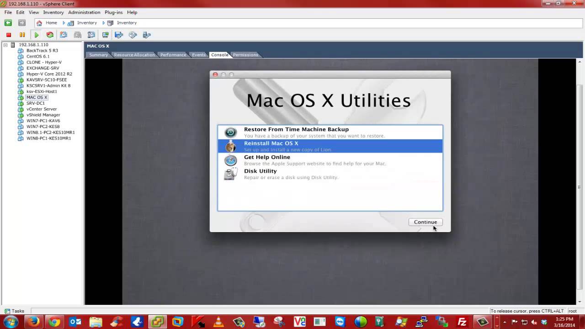This screenshot has height=329, width=585.
Task: Select the KAVSRV-SC10-FSEE VM
Action: [x=47, y=80]
